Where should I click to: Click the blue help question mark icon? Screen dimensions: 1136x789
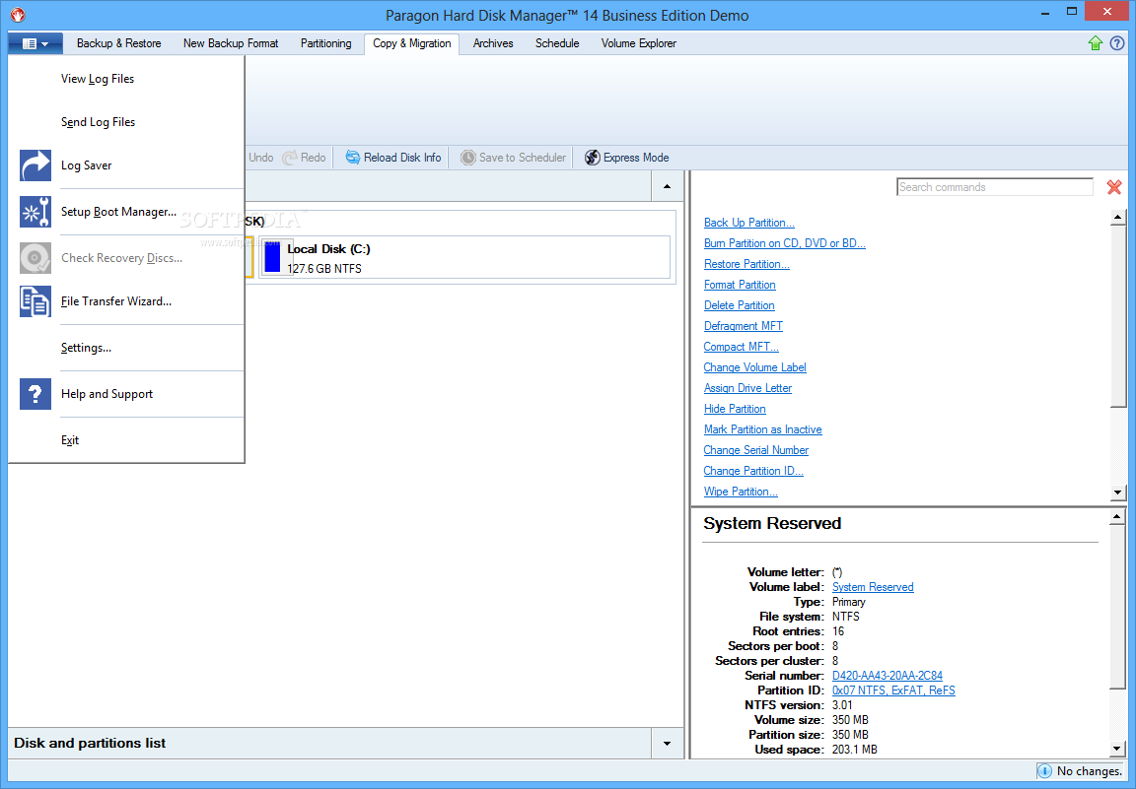1117,43
